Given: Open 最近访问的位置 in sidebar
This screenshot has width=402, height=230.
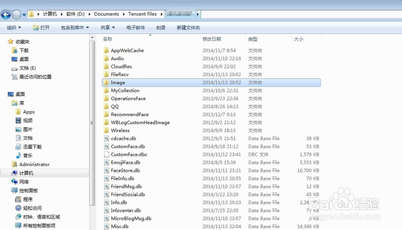Looking at the screenshot, I should coord(31,77).
